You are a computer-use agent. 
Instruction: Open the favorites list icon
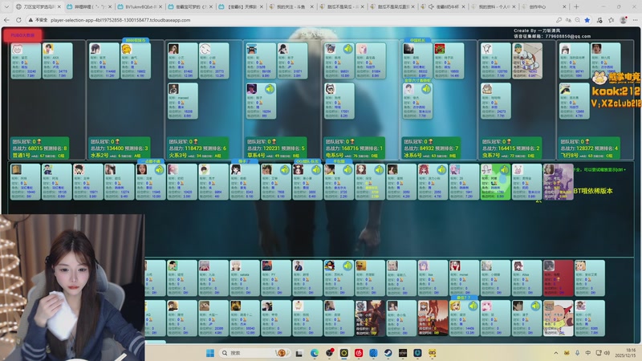point(612,19)
